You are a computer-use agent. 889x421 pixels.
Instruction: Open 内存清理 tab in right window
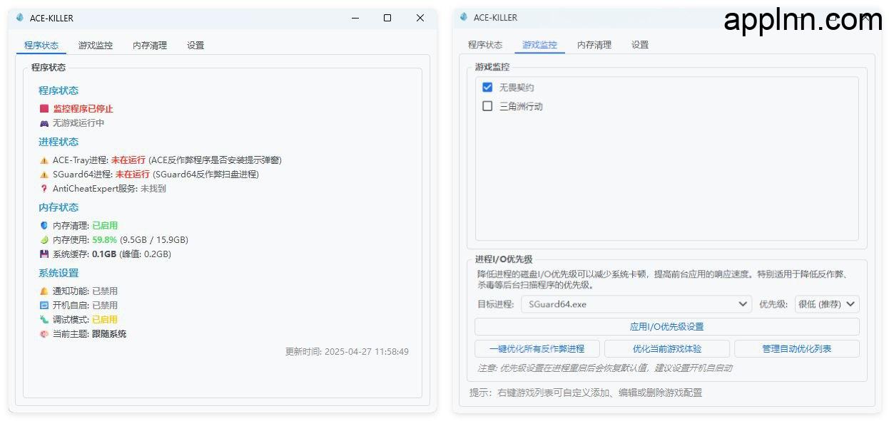594,45
